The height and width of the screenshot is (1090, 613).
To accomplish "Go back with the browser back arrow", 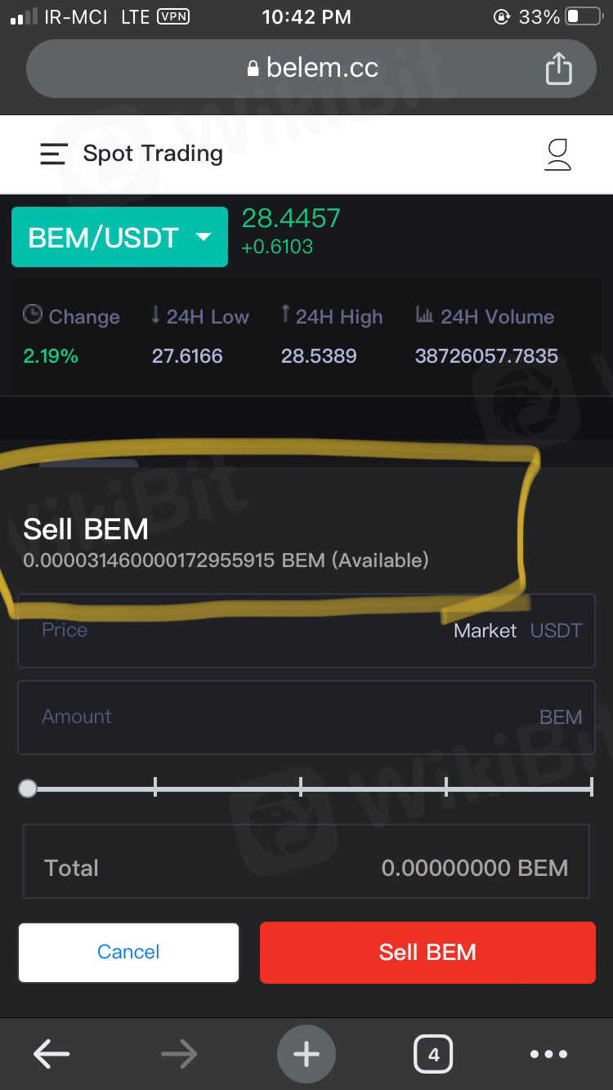I will (51, 1054).
